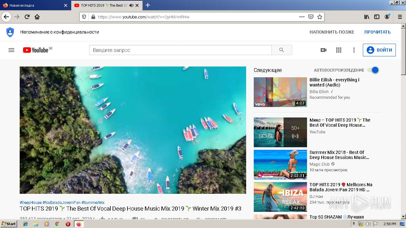Show the Firefox sidebars icon
Image resolution: width=406 pixels, height=228 pixels.
click(x=377, y=17)
